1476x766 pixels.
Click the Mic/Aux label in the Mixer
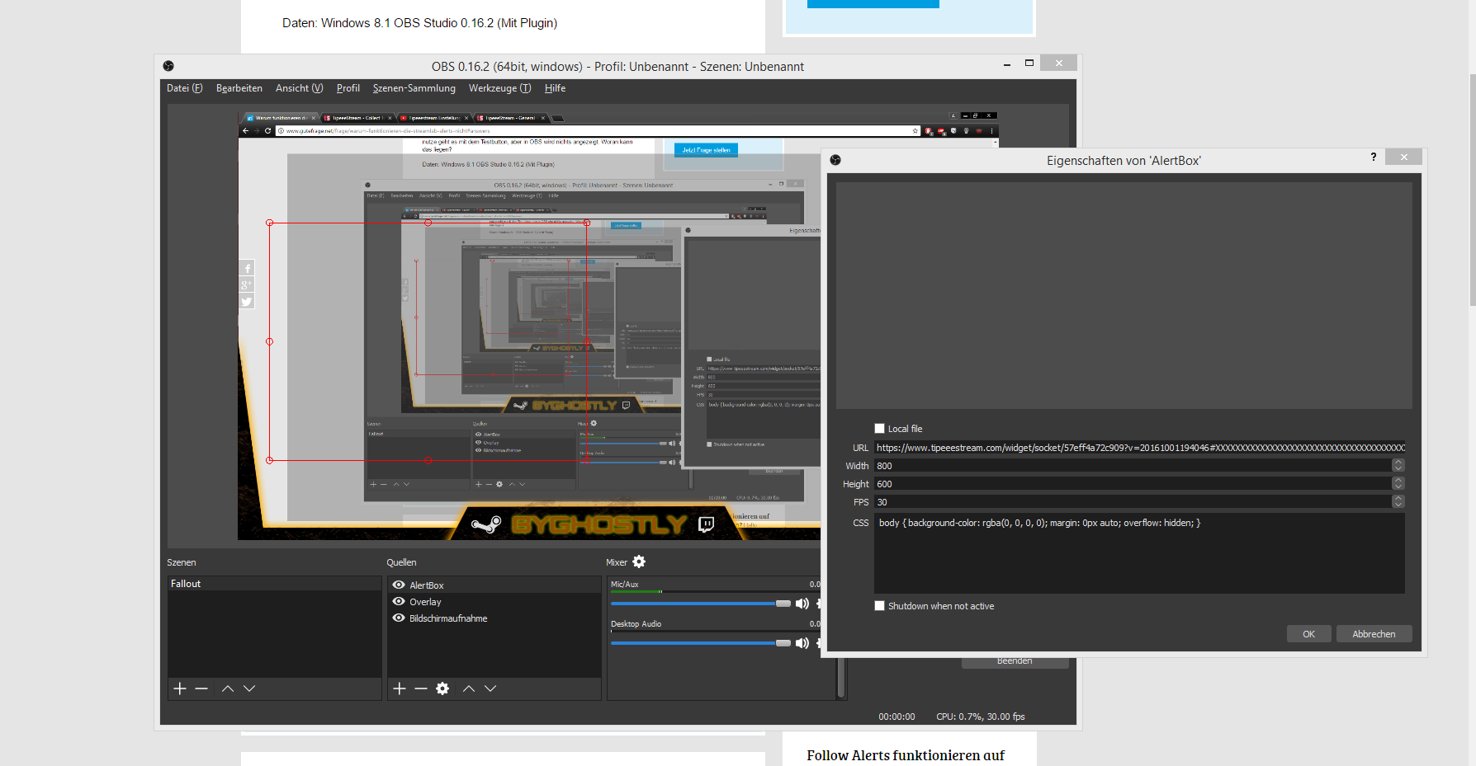click(x=625, y=584)
